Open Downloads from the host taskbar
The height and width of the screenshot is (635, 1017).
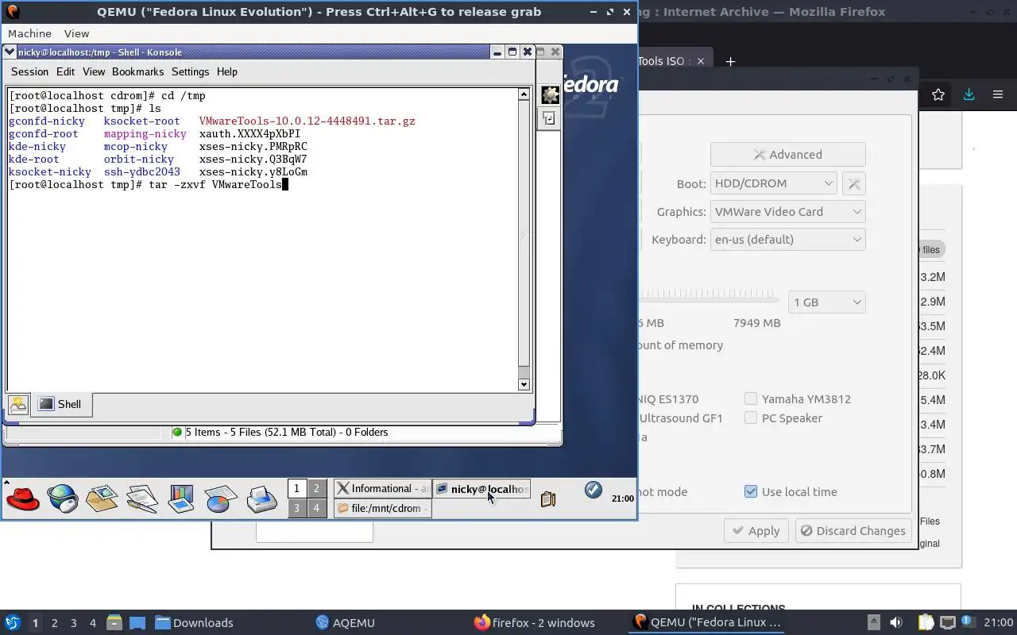[x=194, y=622]
